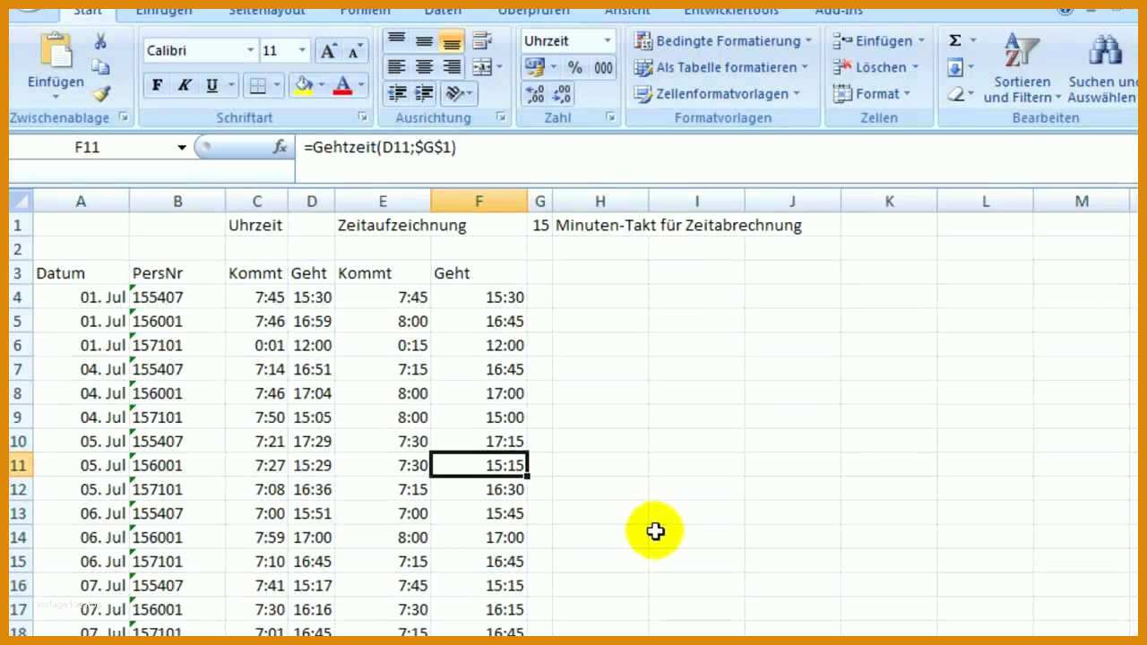1147x645 pixels.
Task: Add a decimal place
Action: 536,93
